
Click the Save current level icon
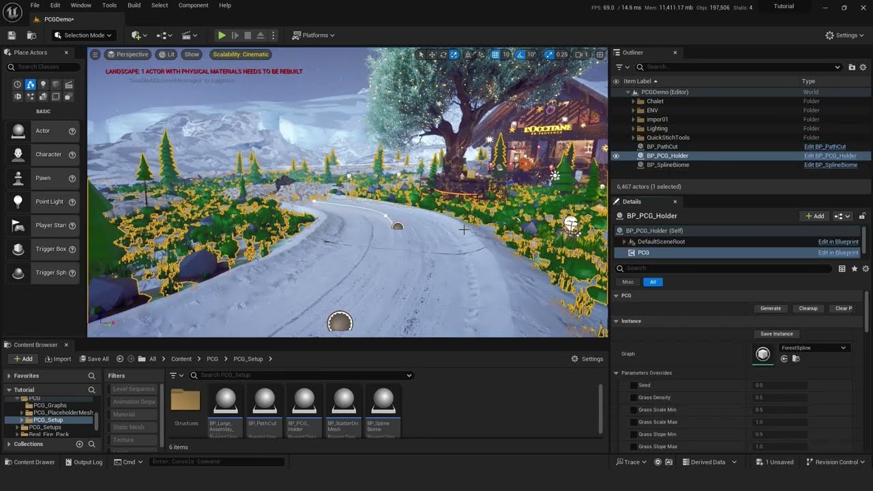click(12, 35)
